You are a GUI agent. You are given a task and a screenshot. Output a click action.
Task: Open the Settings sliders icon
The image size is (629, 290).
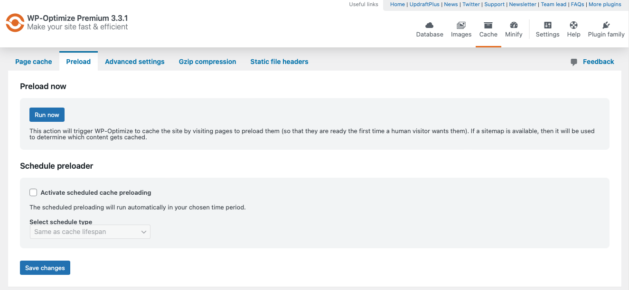point(547,25)
